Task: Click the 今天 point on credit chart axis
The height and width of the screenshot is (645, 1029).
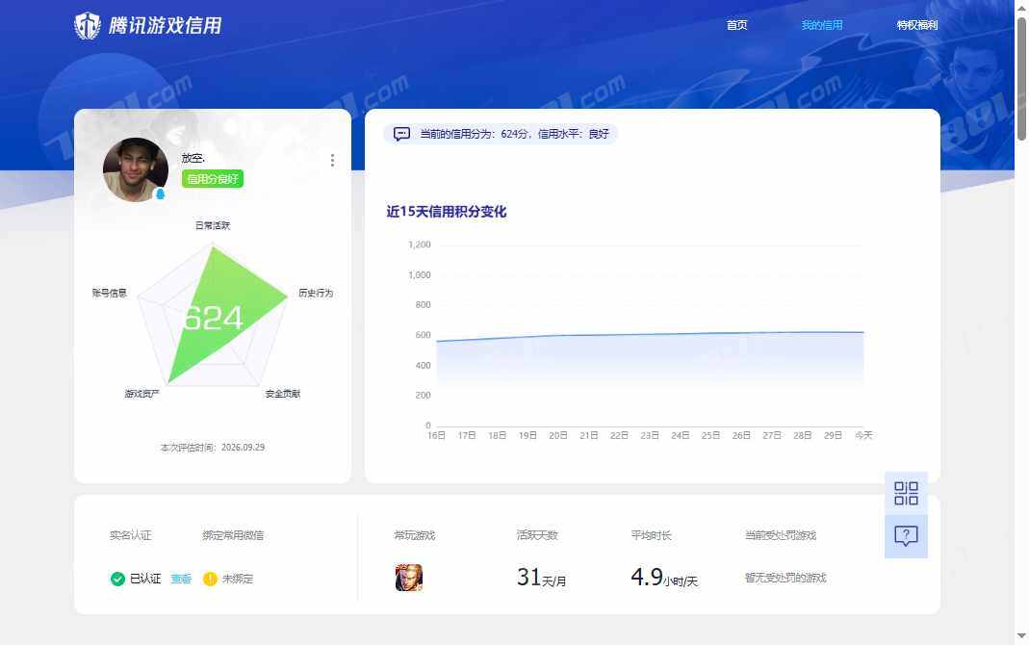Action: click(x=863, y=435)
